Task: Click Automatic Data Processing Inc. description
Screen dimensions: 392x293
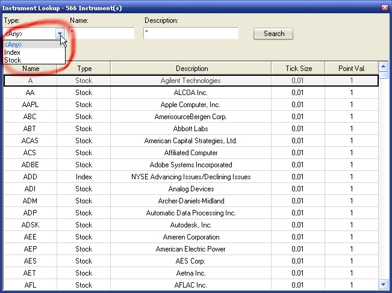Action: click(191, 213)
